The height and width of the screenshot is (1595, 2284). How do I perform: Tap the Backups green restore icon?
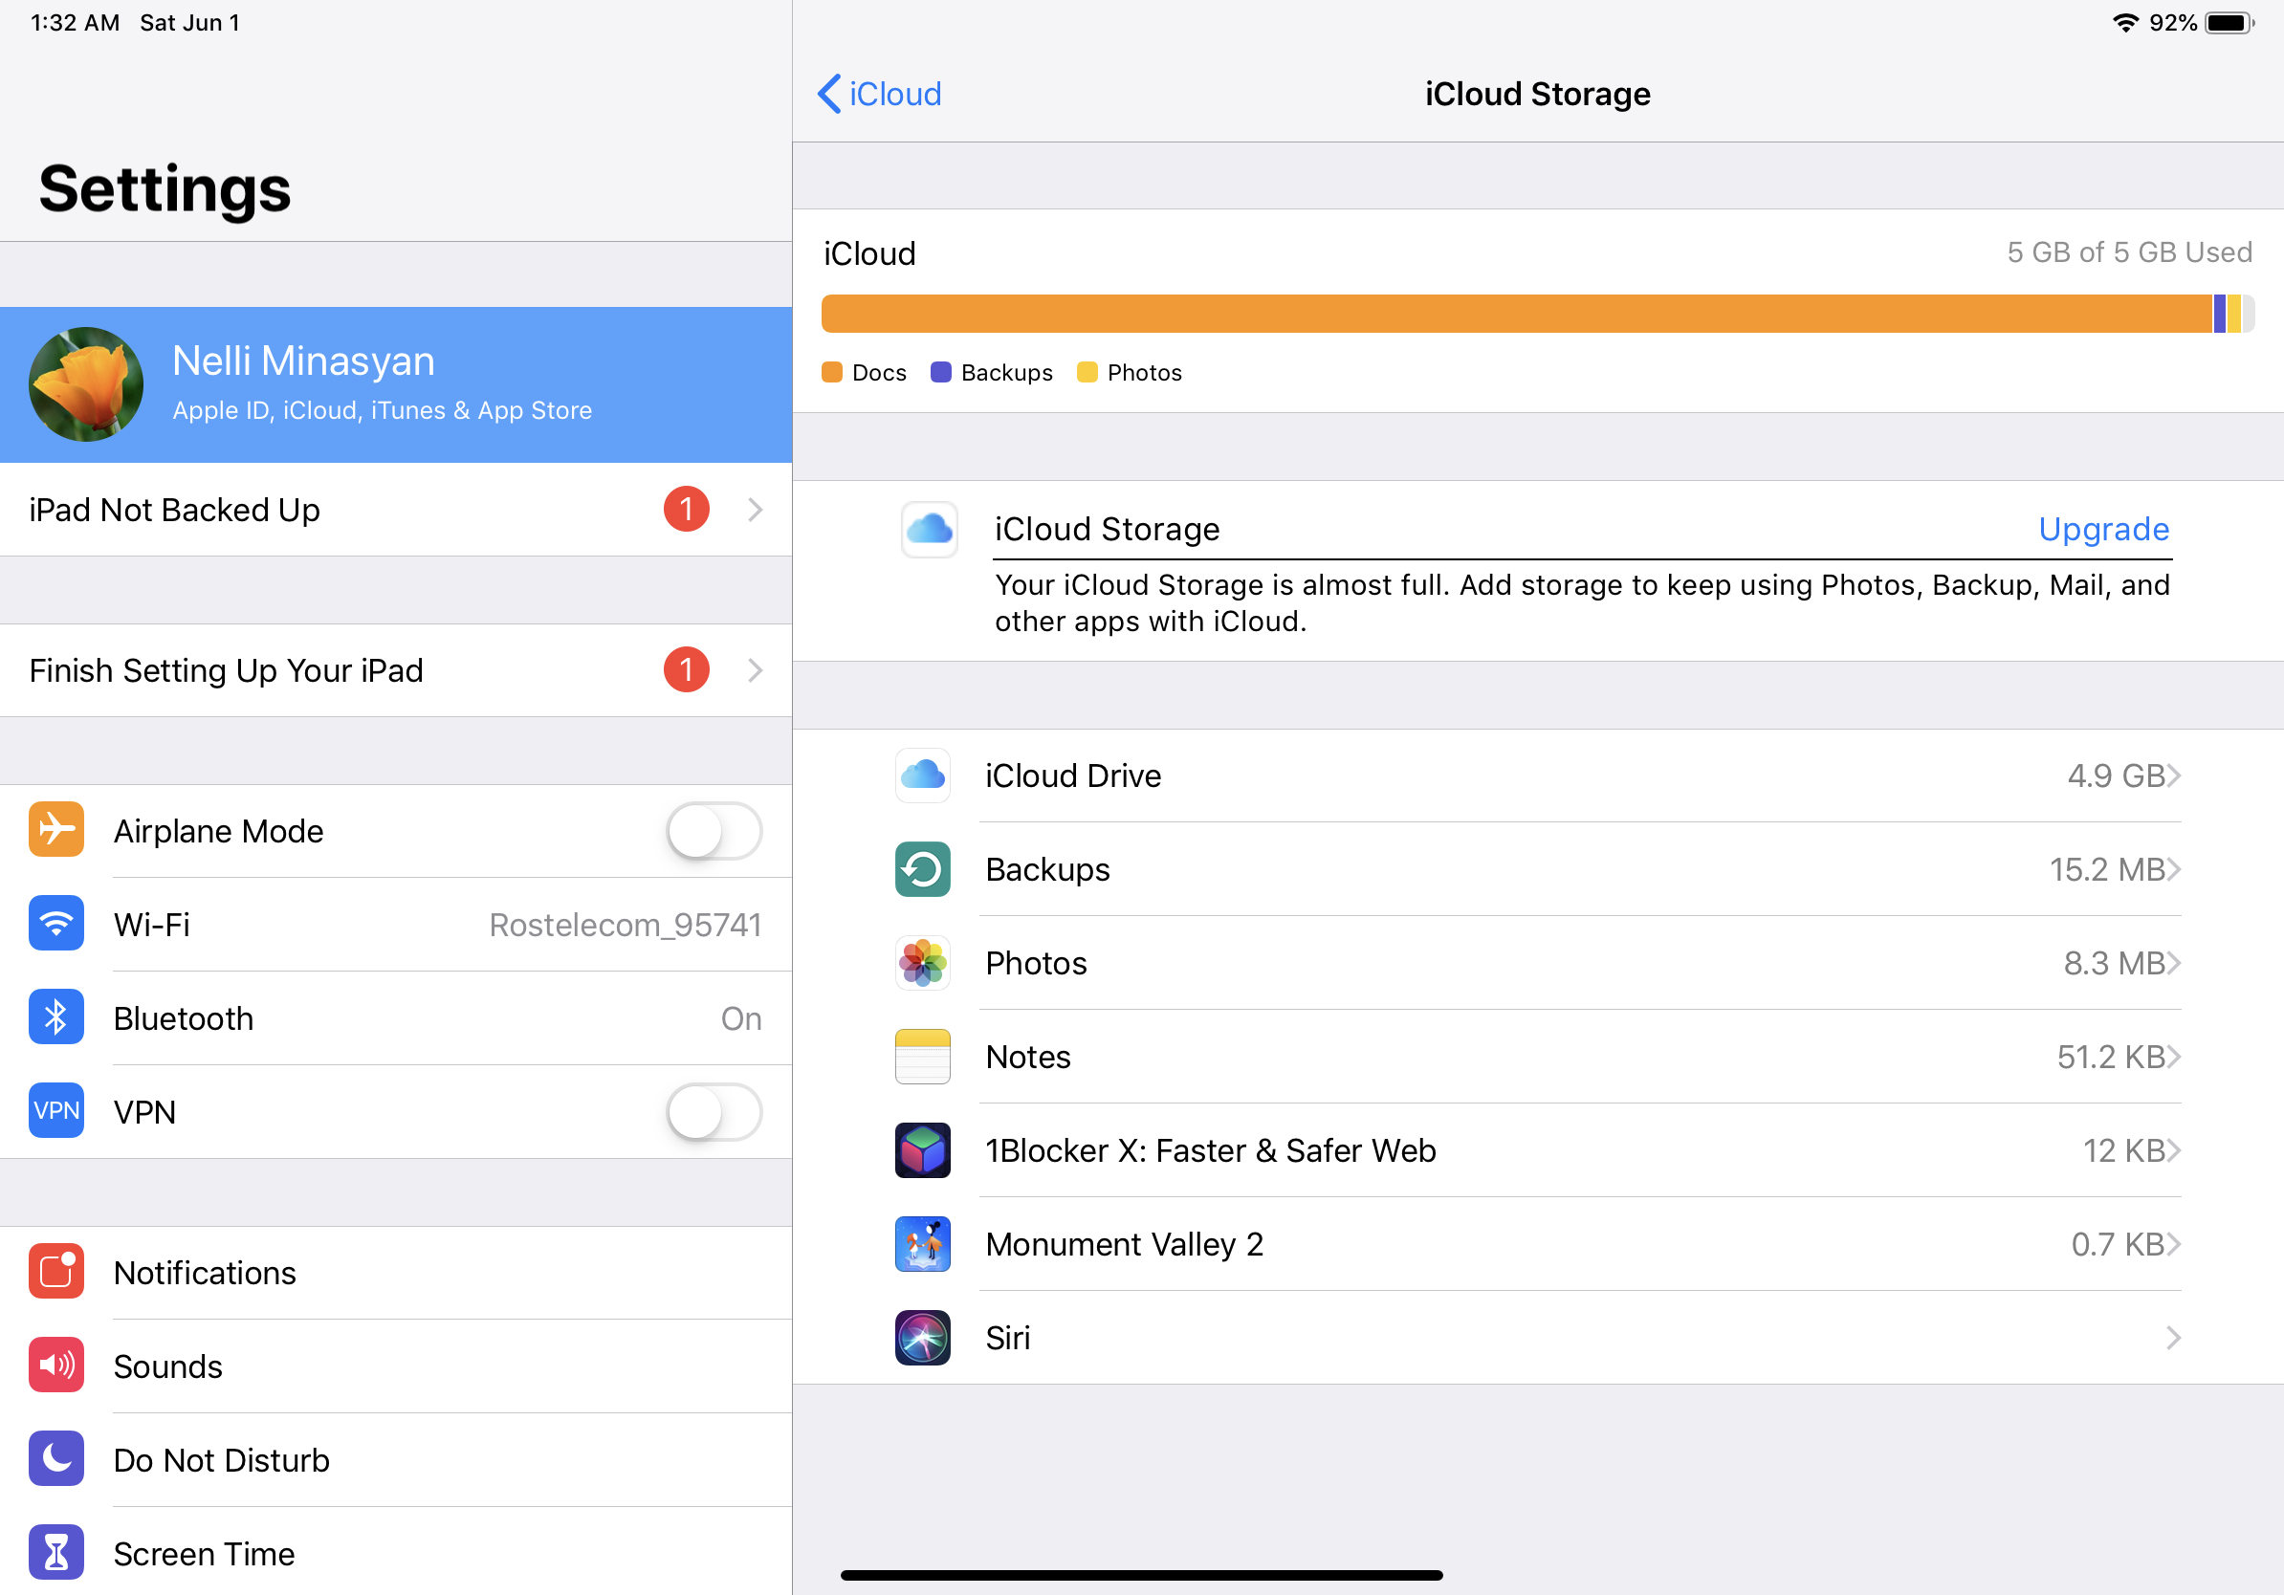coord(922,869)
